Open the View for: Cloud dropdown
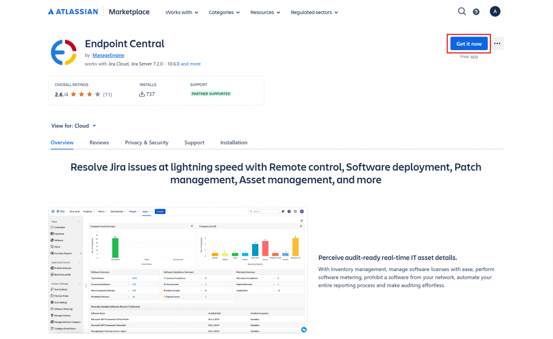Screen dimensions: 553x339 click(73, 126)
